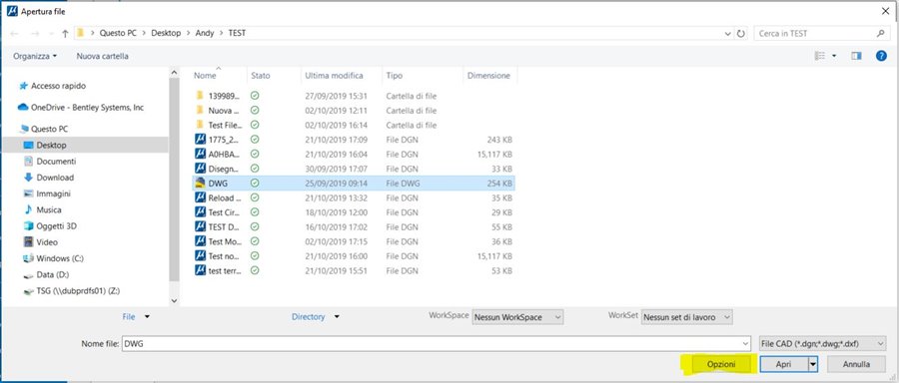The width and height of the screenshot is (899, 383).
Task: Select the A0HBA... DGN file icon
Action: 200,154
